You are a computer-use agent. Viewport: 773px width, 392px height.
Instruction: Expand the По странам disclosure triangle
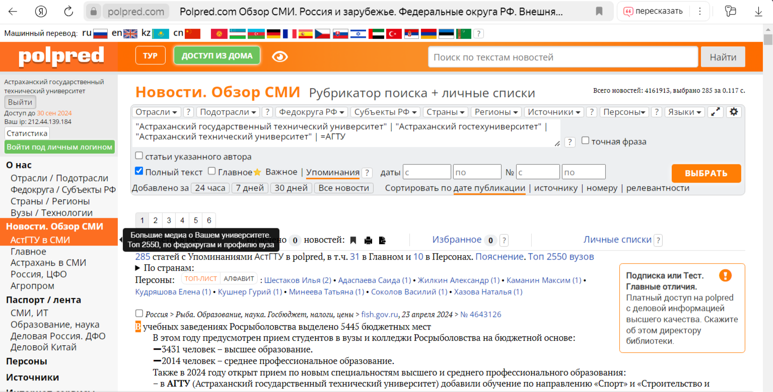[x=138, y=268]
